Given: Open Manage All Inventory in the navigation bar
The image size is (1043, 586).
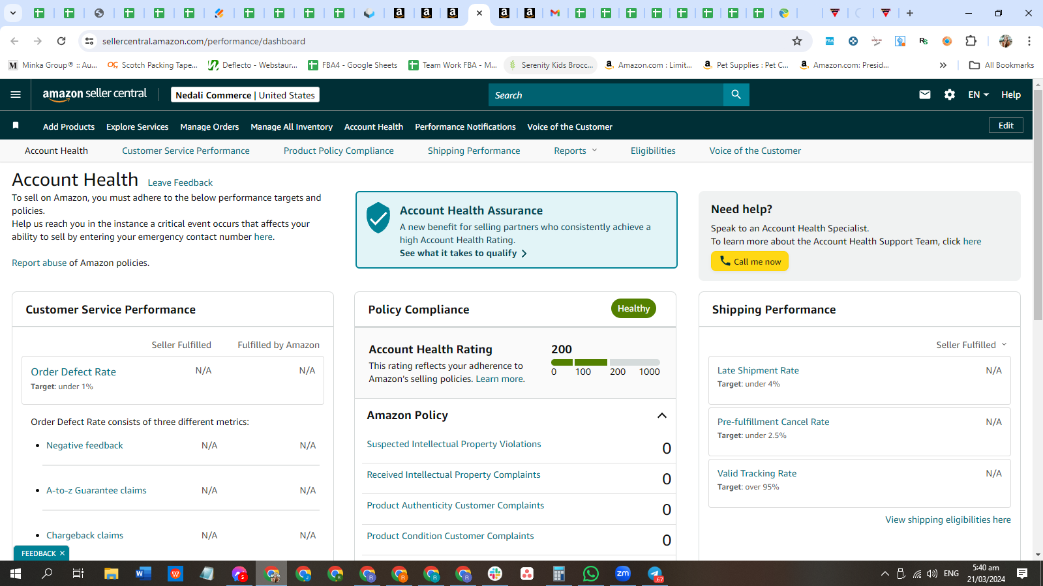Looking at the screenshot, I should point(292,127).
